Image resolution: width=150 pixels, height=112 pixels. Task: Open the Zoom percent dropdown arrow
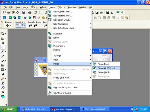click(24, 25)
